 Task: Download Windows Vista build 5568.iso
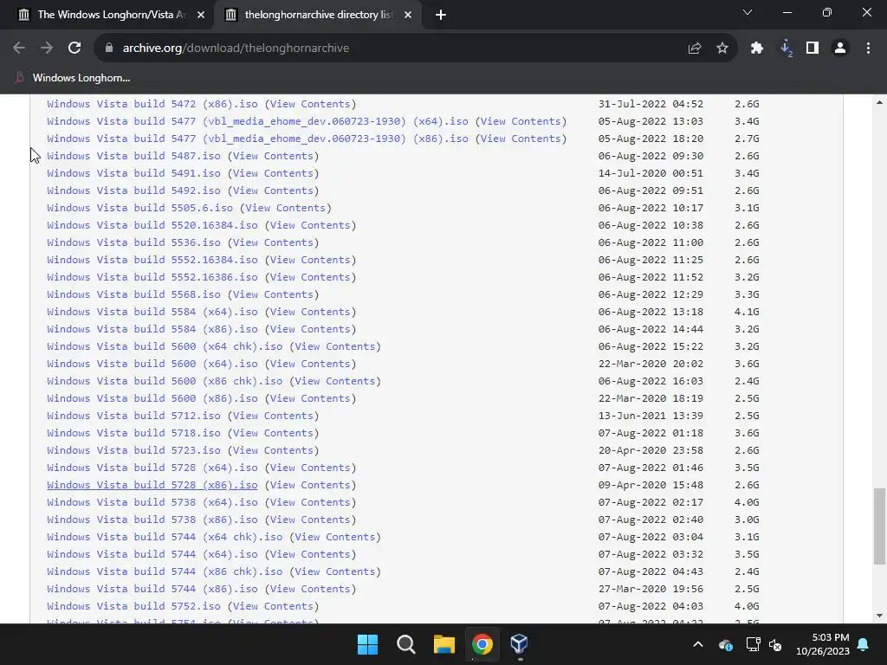[x=133, y=294]
